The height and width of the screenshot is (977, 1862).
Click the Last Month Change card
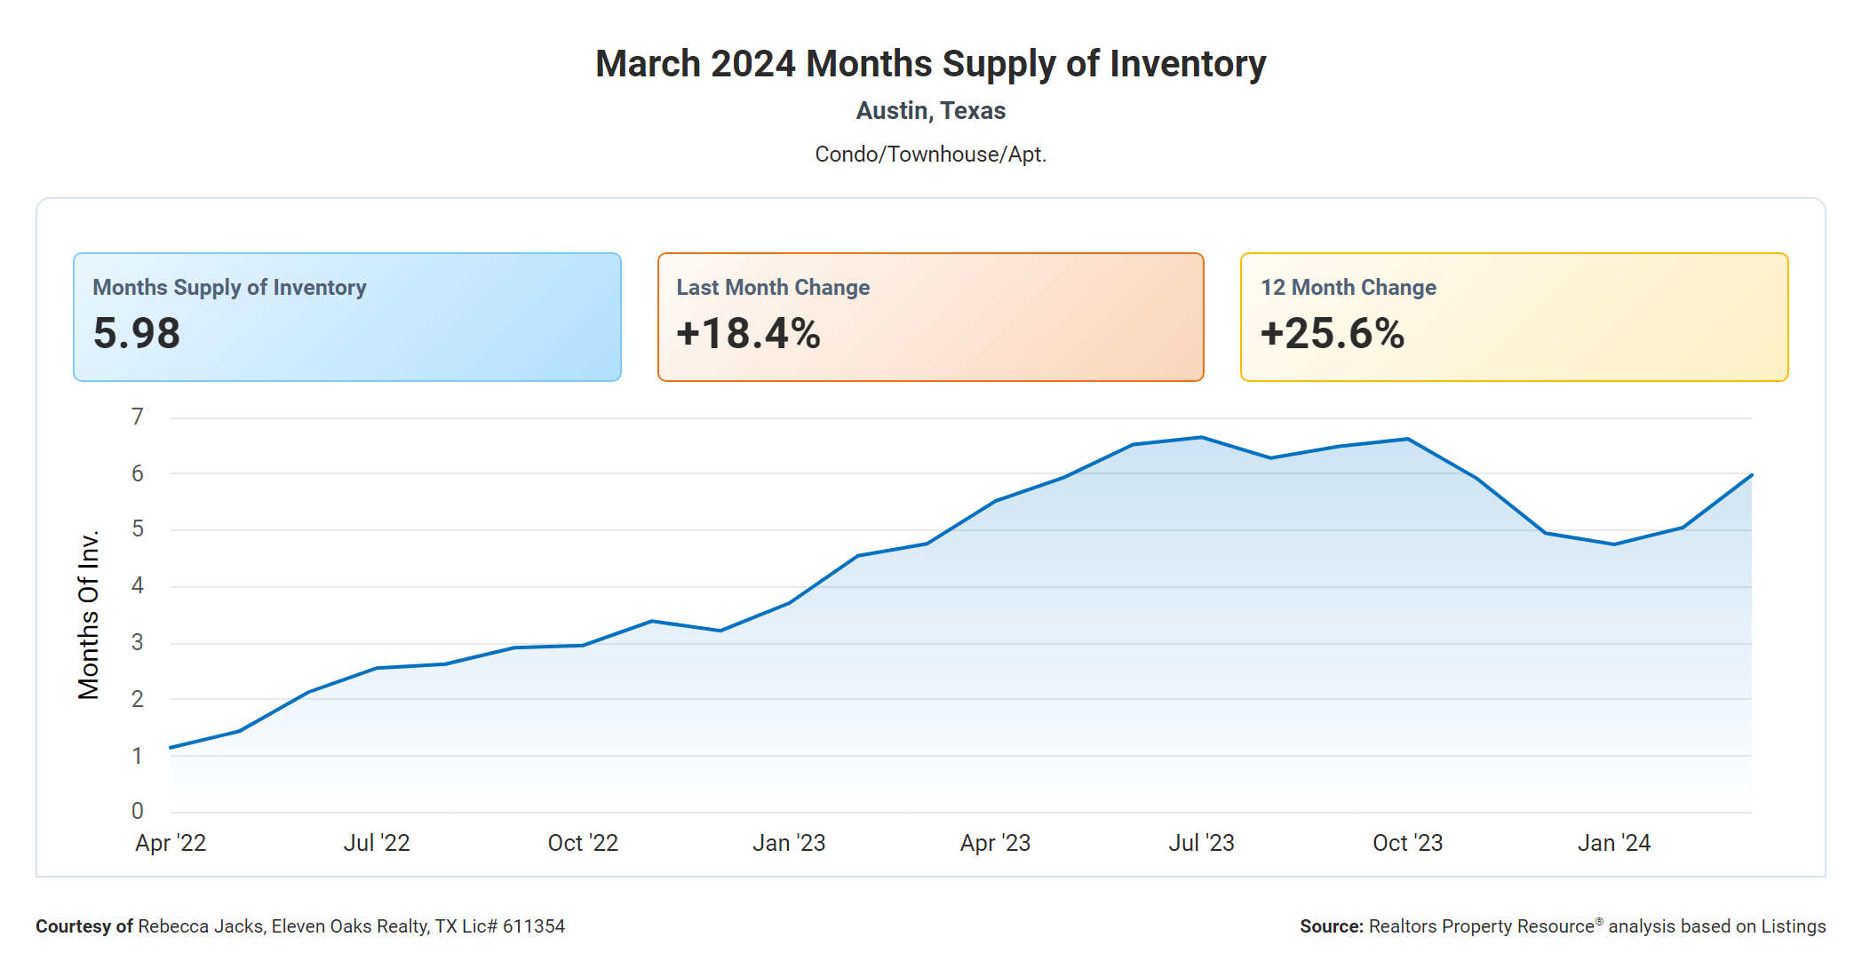pyautogui.click(x=930, y=317)
